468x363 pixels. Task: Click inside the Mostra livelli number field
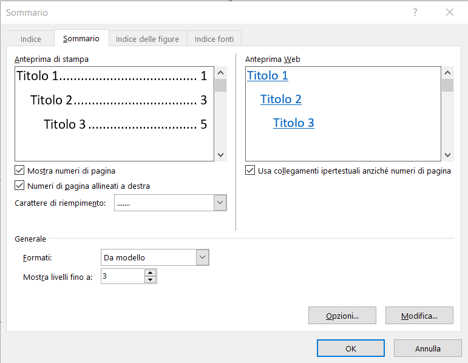pos(122,277)
